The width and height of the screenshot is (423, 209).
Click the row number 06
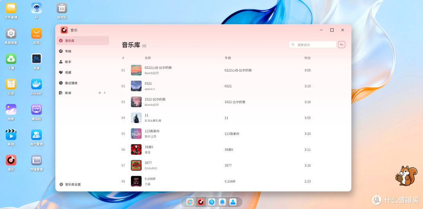[x=123, y=150]
